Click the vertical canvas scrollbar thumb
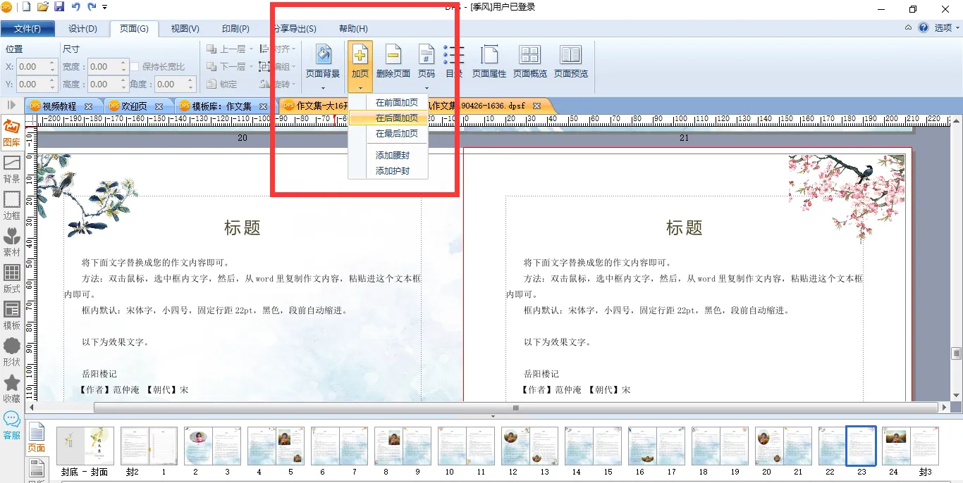 (957, 353)
